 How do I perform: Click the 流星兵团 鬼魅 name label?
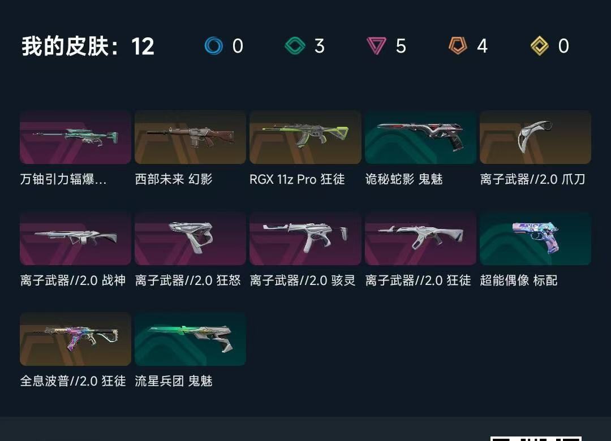[174, 381]
